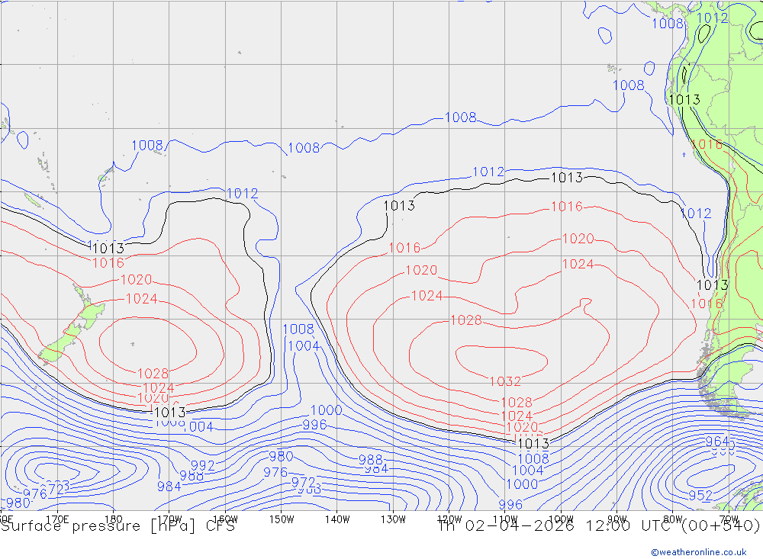Select the 140W longitude axis label
The image size is (763, 559).
pyautogui.click(x=337, y=519)
